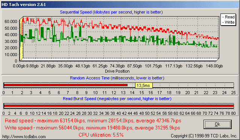Open the http://www.tcdlabs.com link
240x140 pixels.
point(24,137)
